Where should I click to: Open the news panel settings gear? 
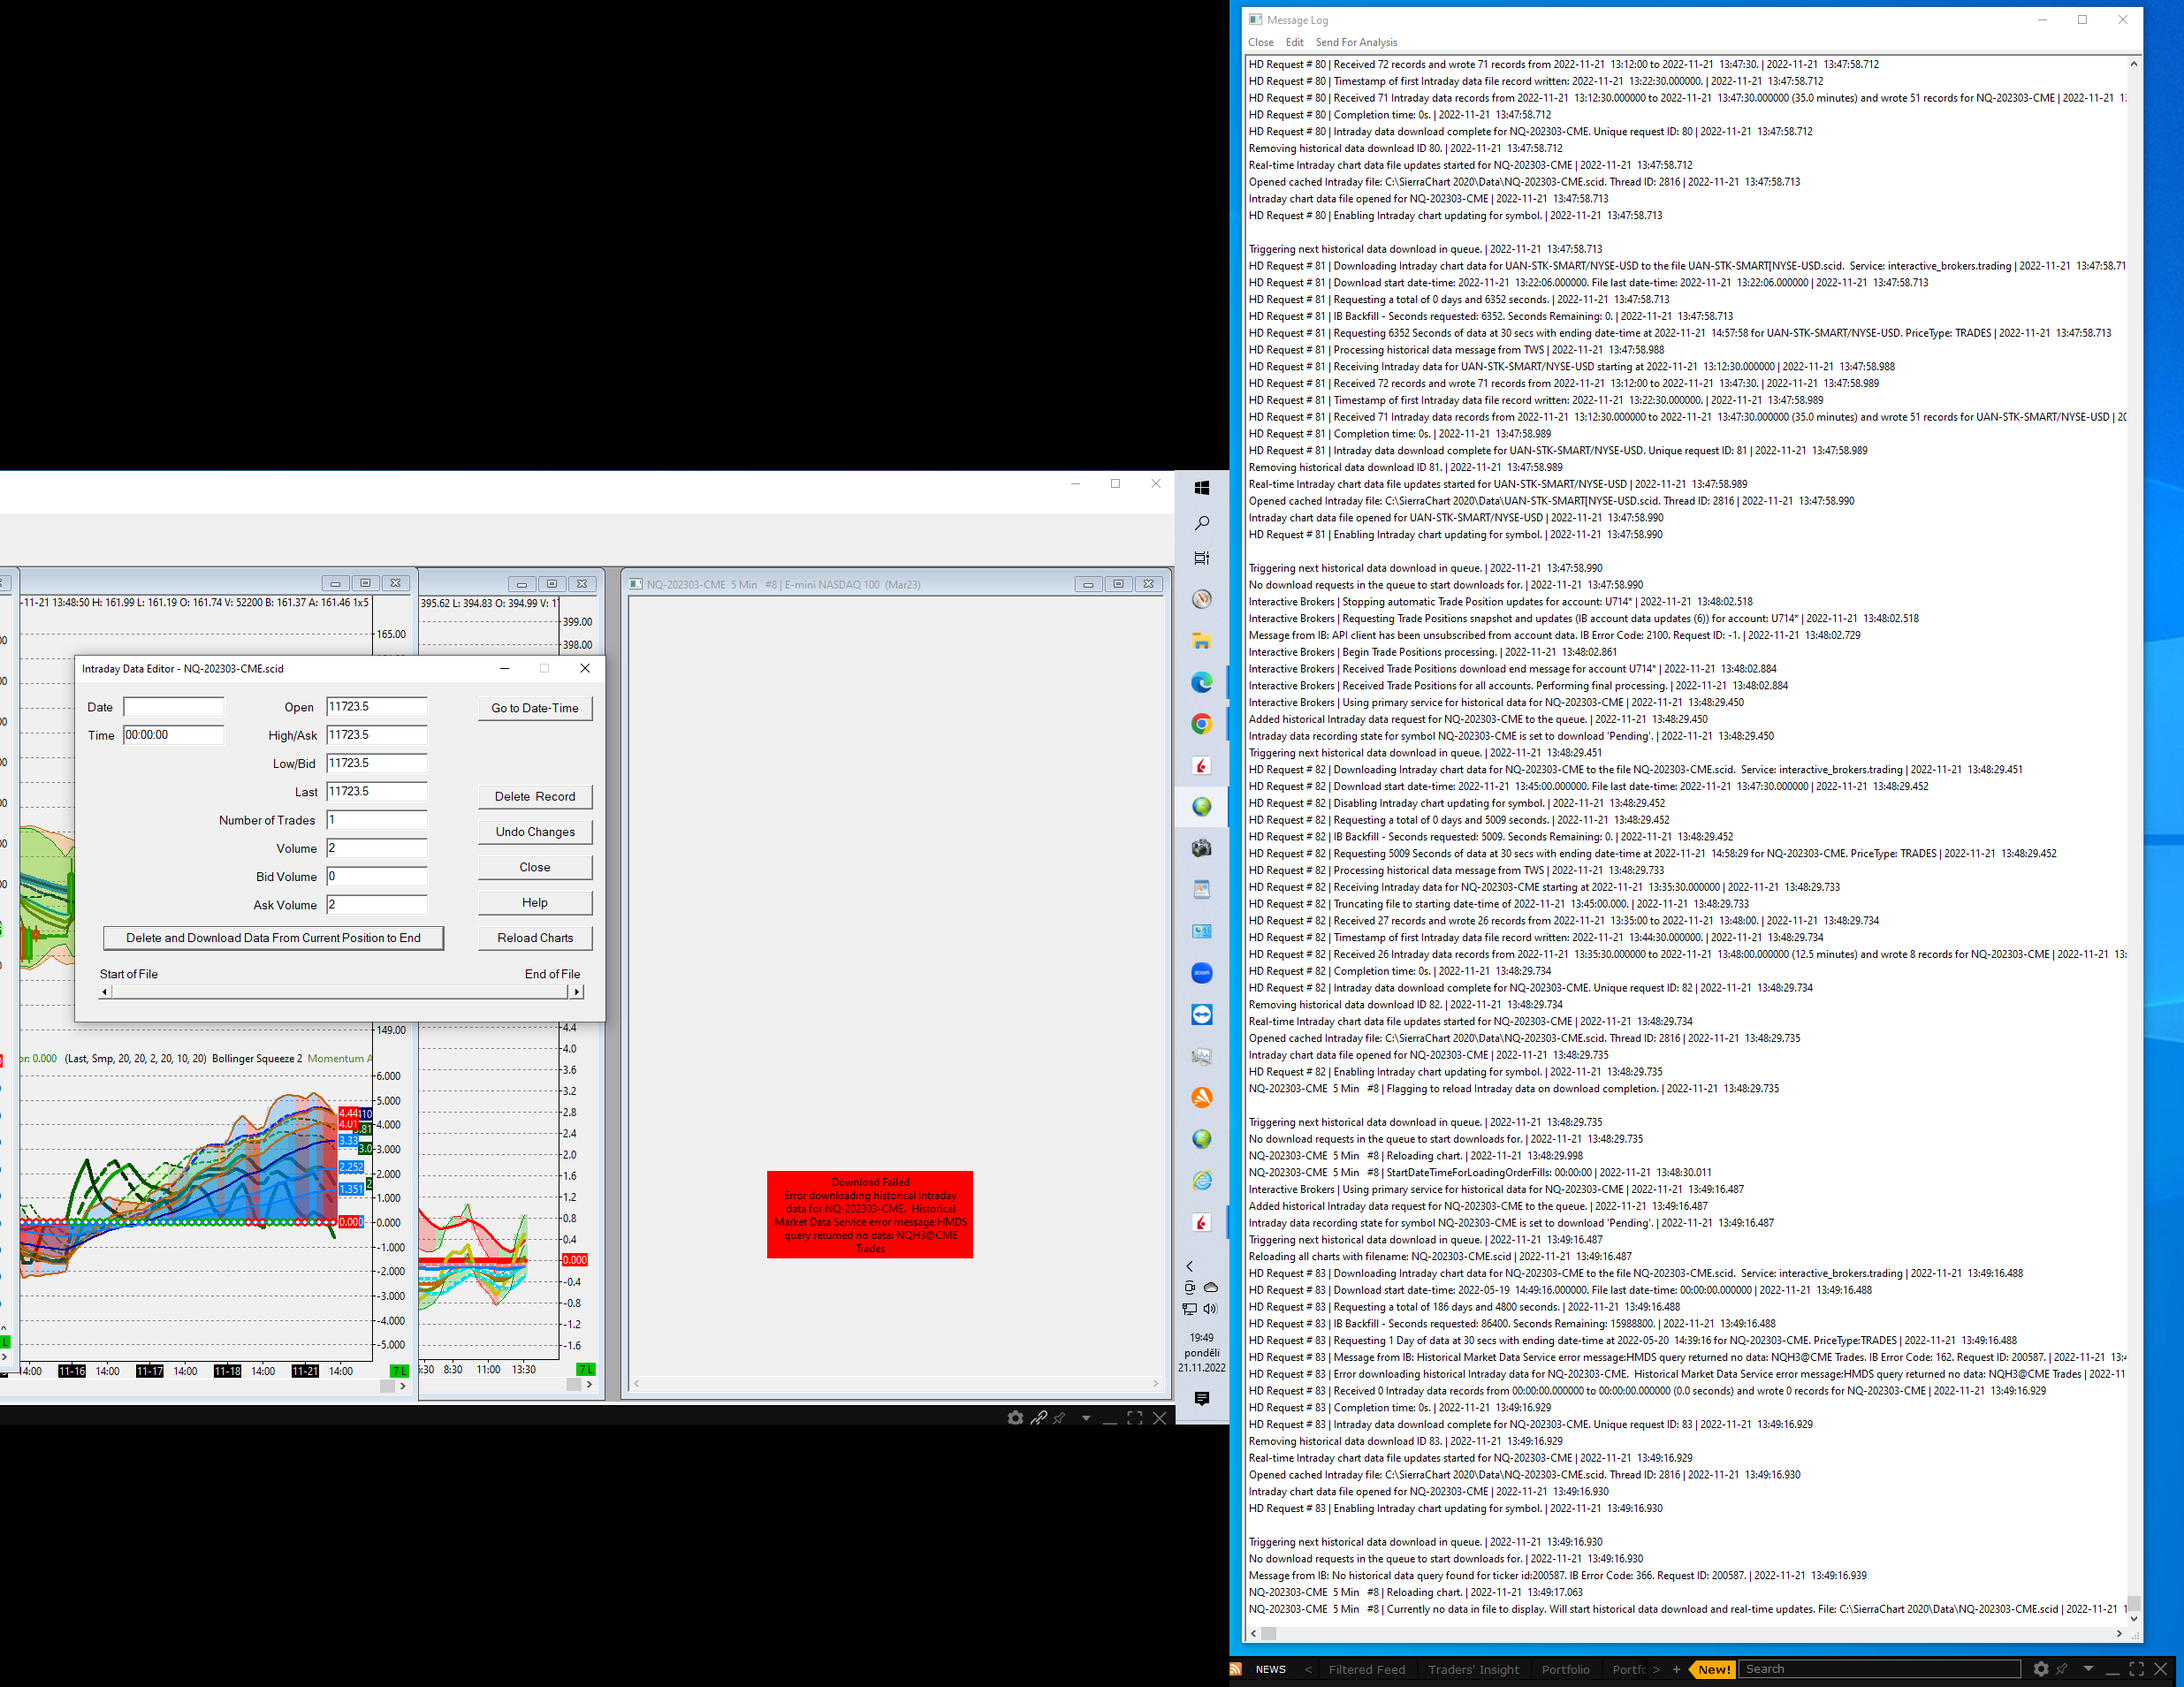click(x=2041, y=1669)
